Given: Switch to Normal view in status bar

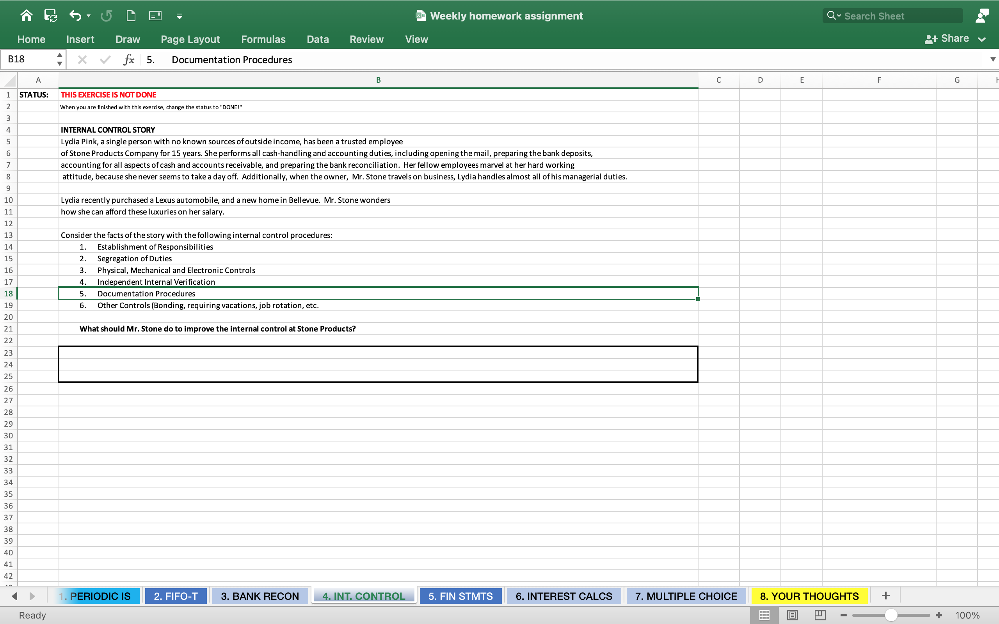Looking at the screenshot, I should (764, 615).
